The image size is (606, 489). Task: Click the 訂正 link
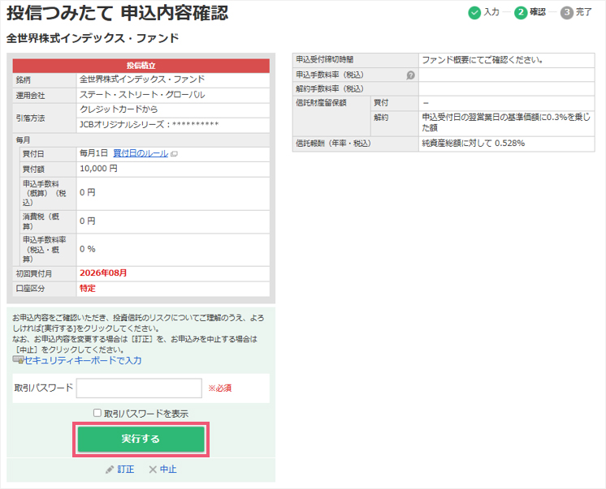[x=126, y=470]
